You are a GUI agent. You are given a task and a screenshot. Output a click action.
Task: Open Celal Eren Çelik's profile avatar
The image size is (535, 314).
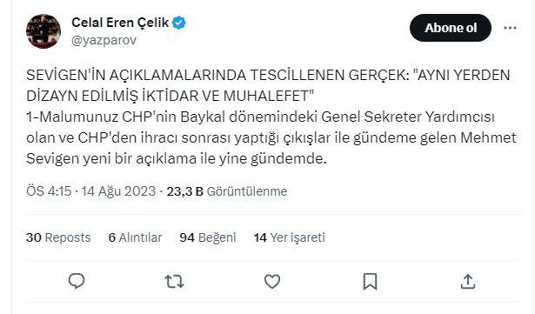pos(43,31)
